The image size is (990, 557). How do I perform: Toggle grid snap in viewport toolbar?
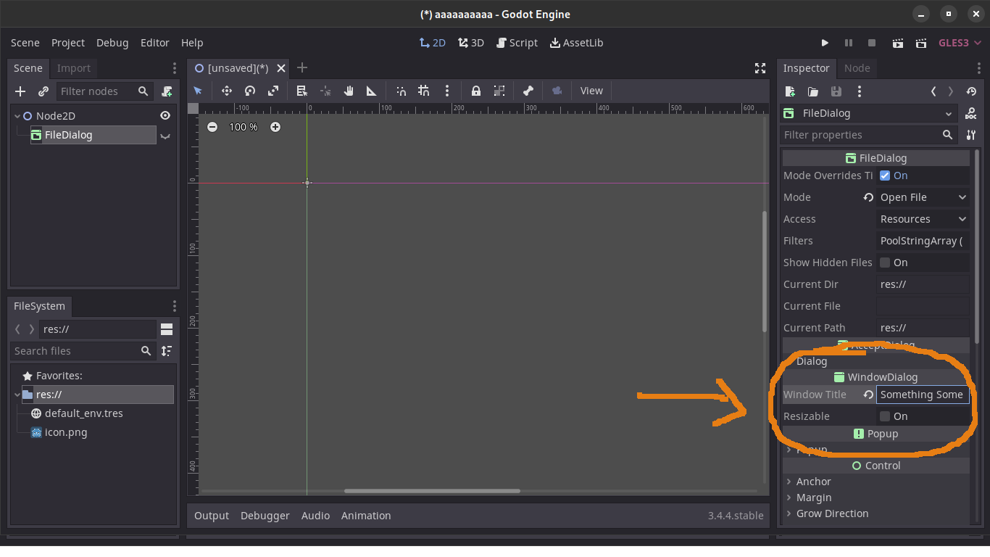click(424, 91)
